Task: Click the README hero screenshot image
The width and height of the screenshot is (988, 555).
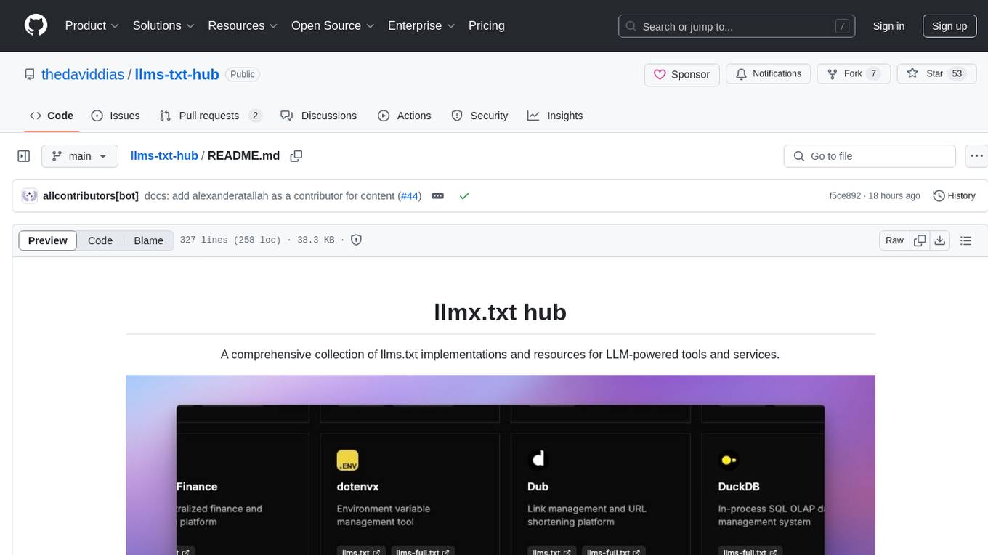Action: [501, 465]
